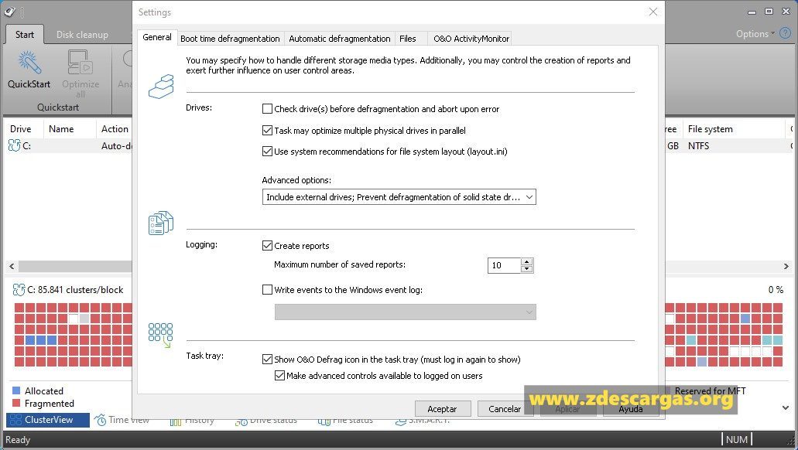The width and height of the screenshot is (798, 450).
Task: Expand the legend panel chevron
Action: 786,407
